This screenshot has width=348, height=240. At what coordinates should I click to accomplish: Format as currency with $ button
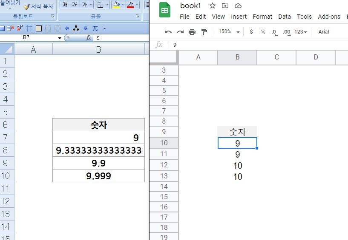coord(251,32)
